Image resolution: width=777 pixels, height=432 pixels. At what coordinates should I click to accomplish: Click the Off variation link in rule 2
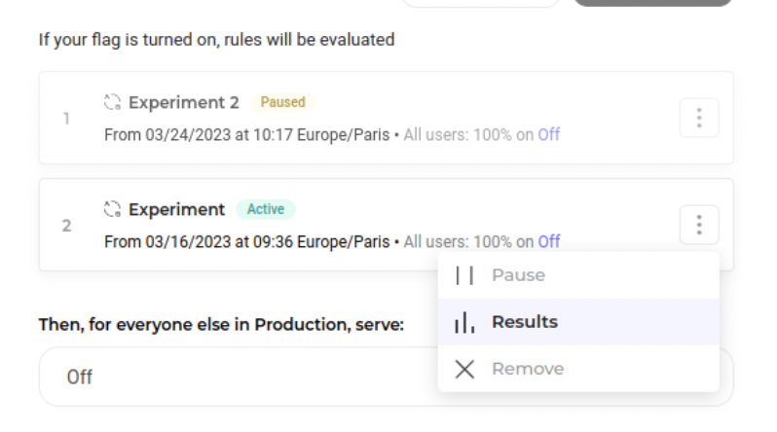coord(548,241)
